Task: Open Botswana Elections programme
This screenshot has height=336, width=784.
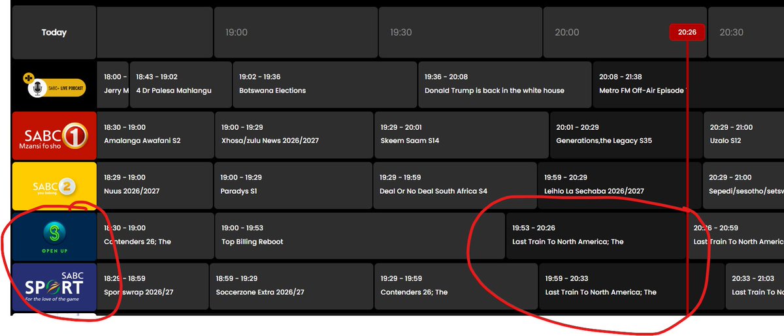Action: pos(325,84)
